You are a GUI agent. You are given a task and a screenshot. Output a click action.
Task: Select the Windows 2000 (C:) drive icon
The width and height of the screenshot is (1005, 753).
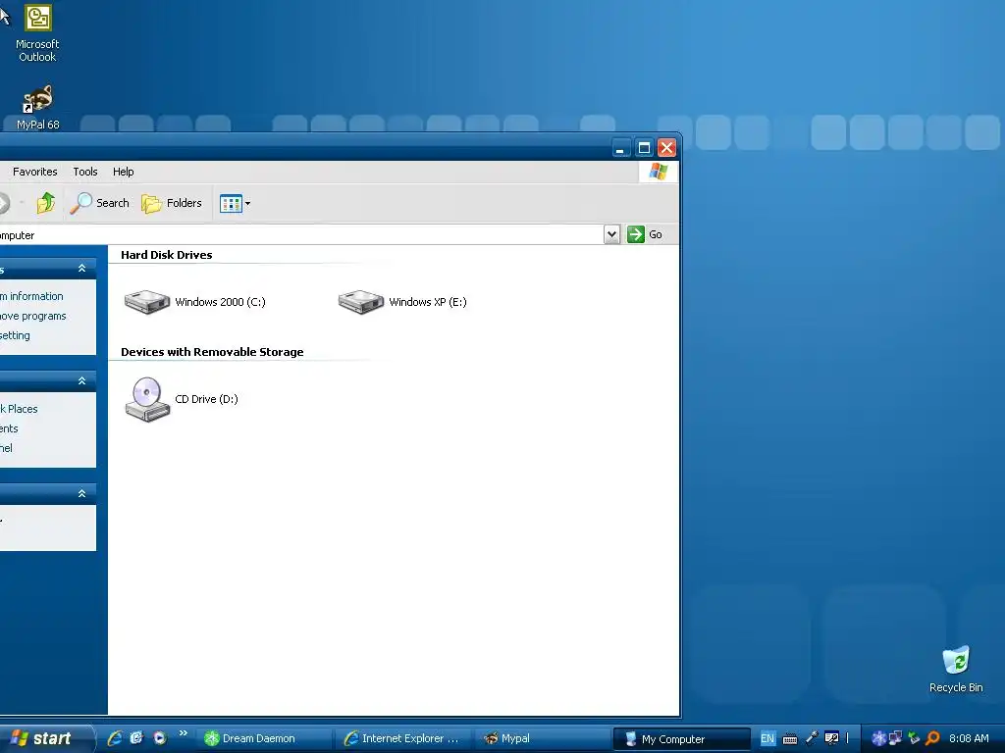pyautogui.click(x=147, y=302)
